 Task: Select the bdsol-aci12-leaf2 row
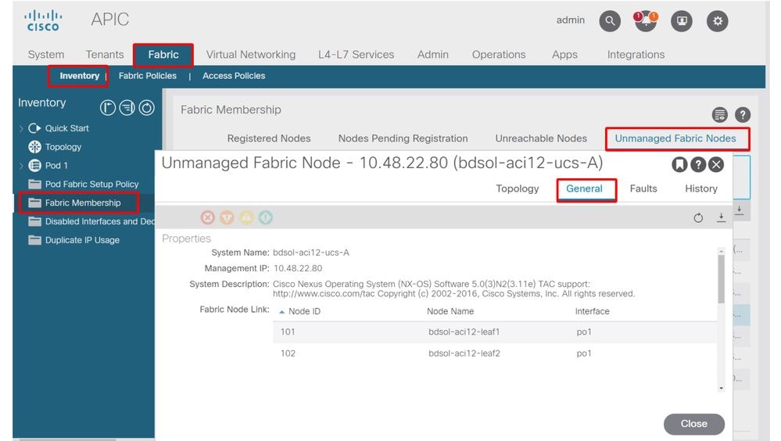click(495, 353)
